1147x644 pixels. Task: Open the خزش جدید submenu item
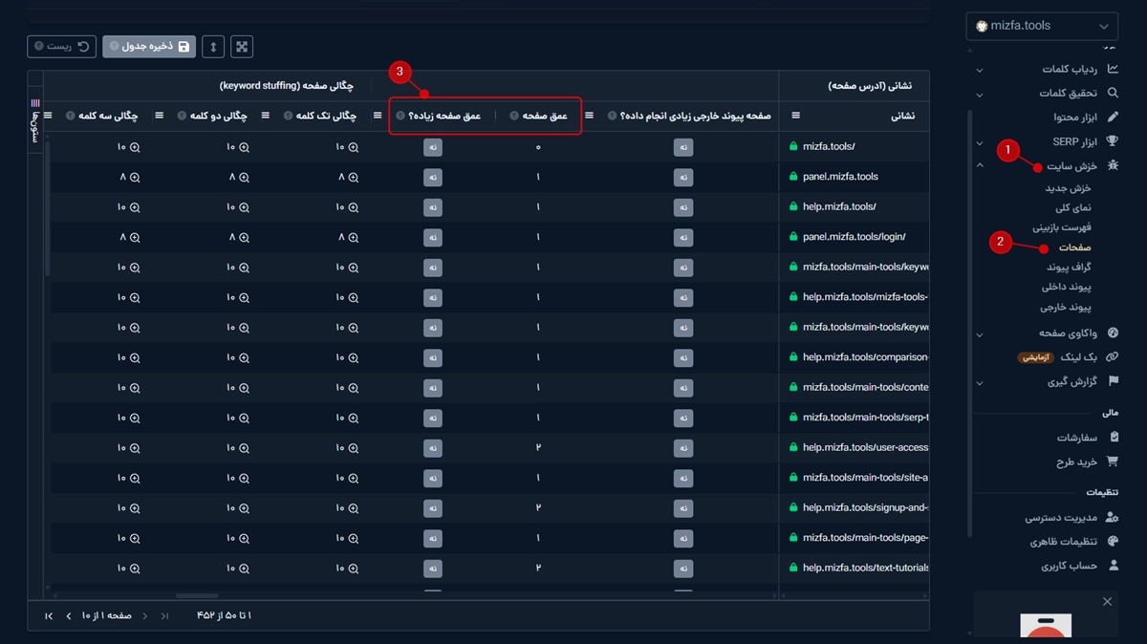click(x=1068, y=188)
